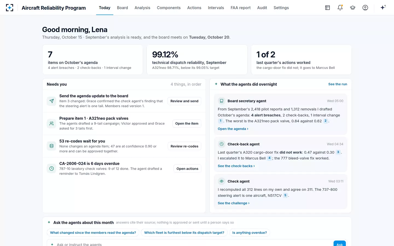This screenshot has height=246, width=394.
Task: Follow the See the check-backs link
Action: [236, 166]
